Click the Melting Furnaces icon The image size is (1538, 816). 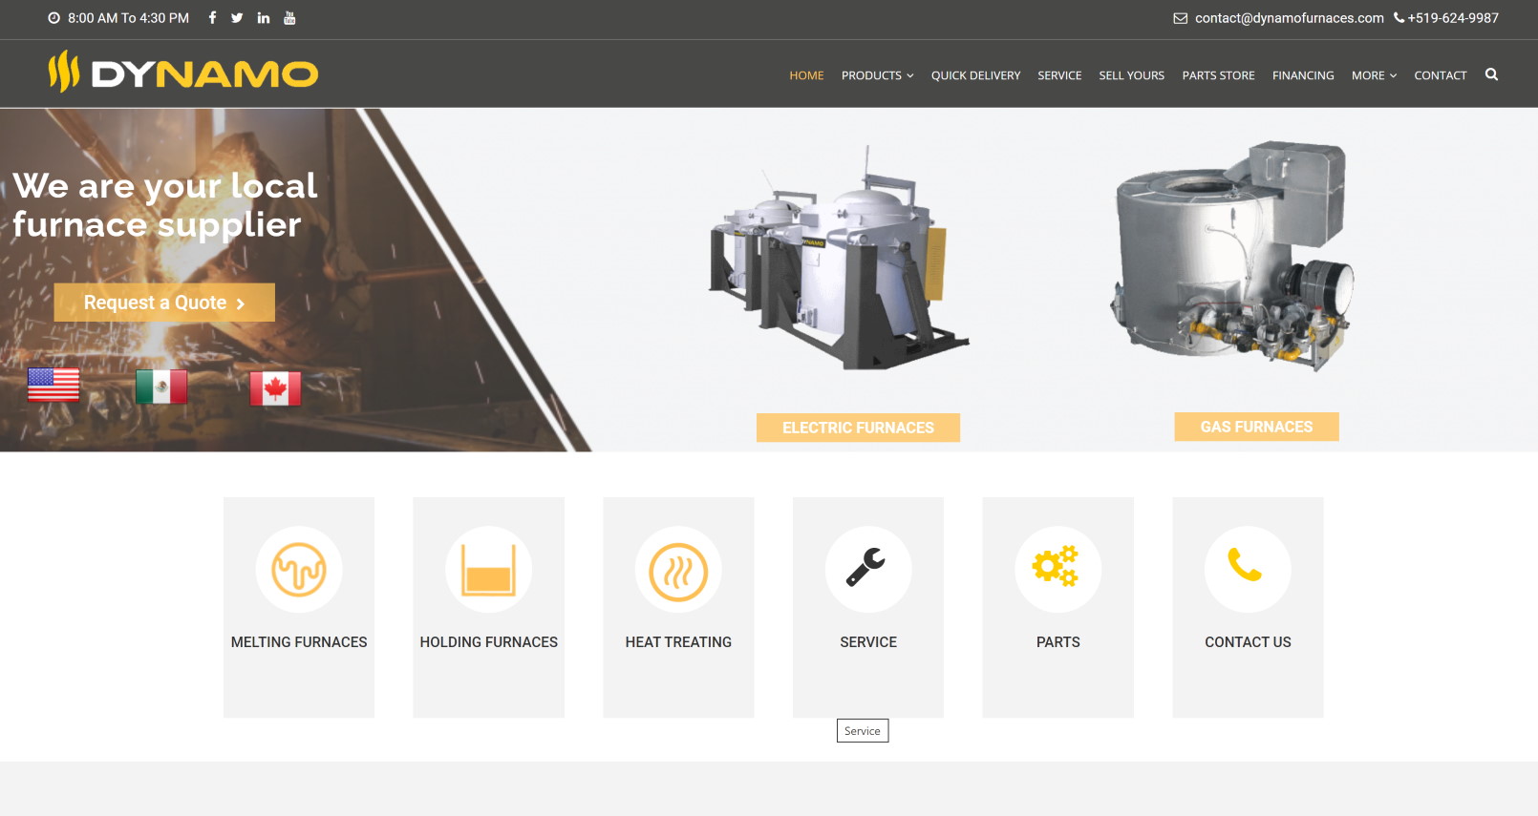299,570
